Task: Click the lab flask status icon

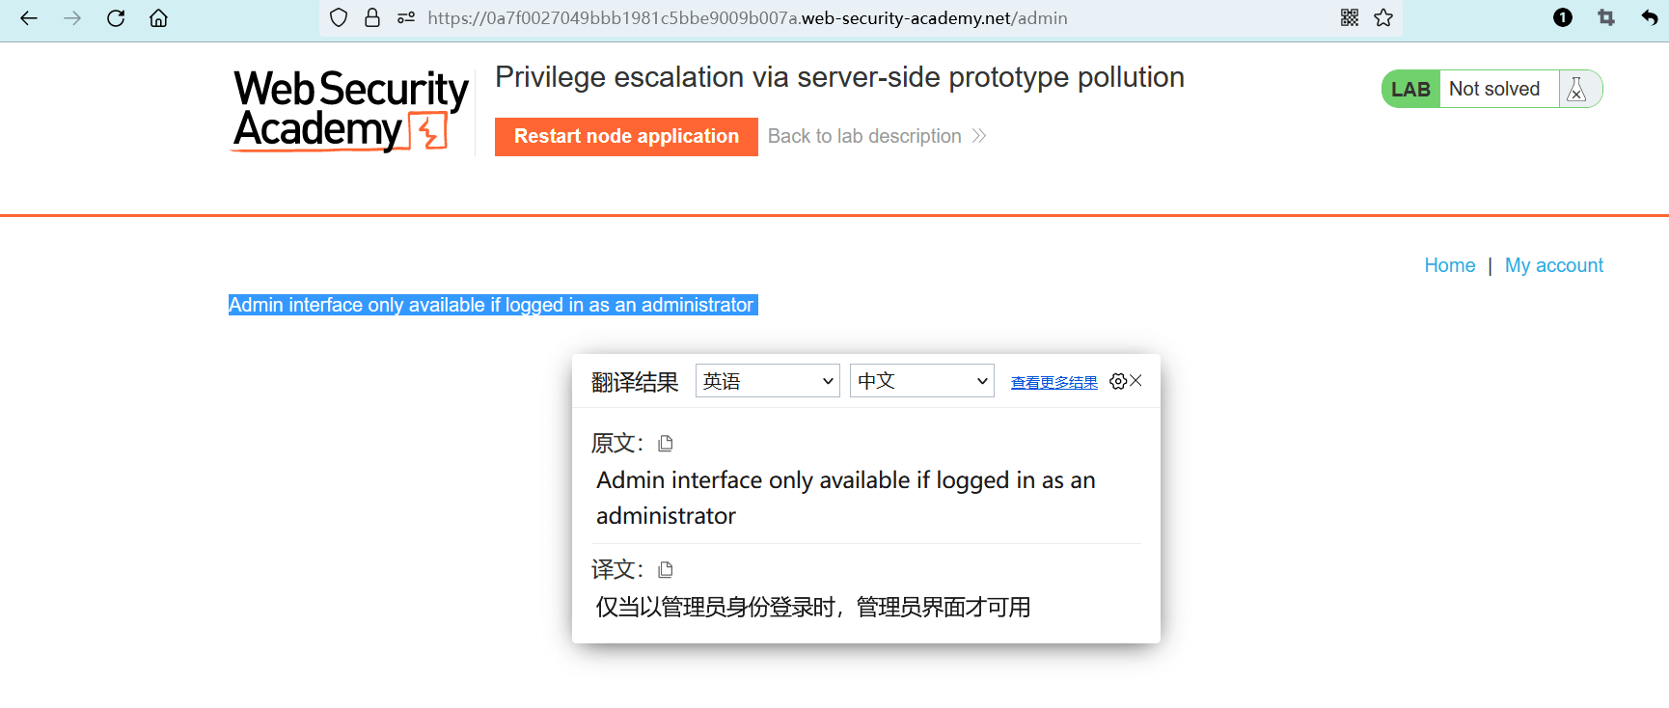Action: (x=1577, y=90)
